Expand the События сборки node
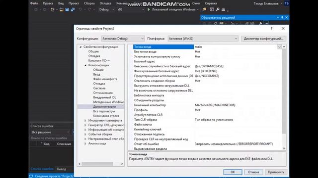 [x=85, y=134]
